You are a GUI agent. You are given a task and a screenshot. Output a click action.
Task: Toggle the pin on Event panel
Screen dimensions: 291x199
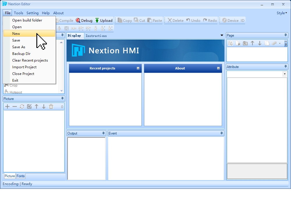[x=221, y=133]
